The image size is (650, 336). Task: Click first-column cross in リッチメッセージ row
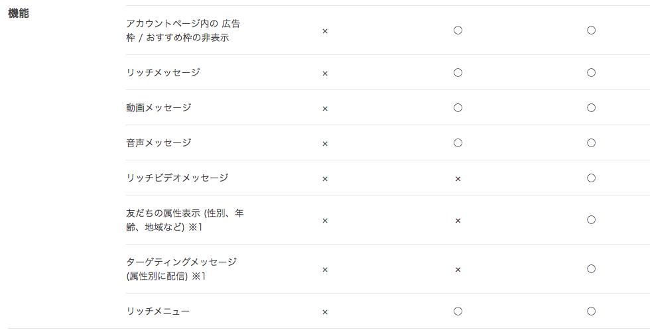tap(325, 74)
